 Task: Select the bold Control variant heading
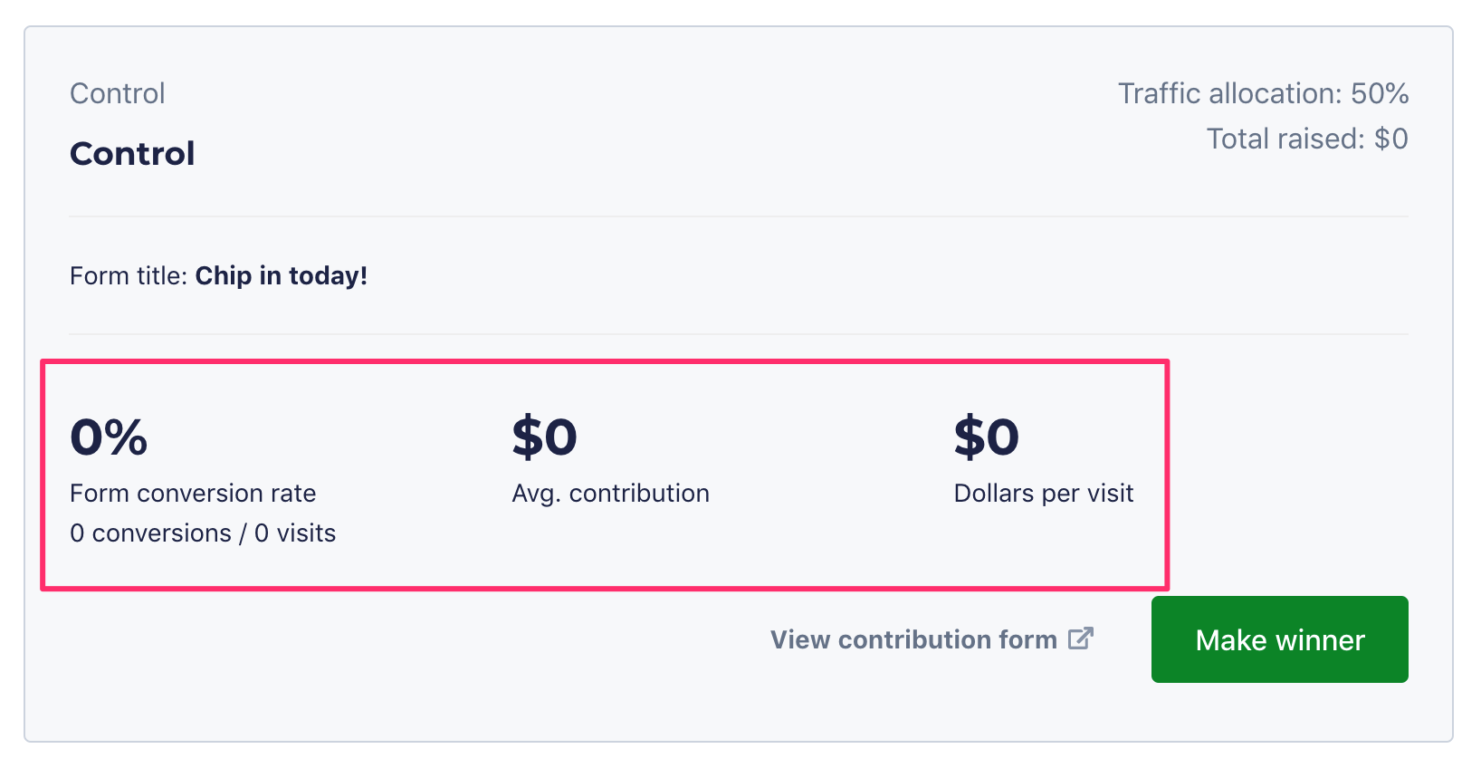[x=132, y=154]
